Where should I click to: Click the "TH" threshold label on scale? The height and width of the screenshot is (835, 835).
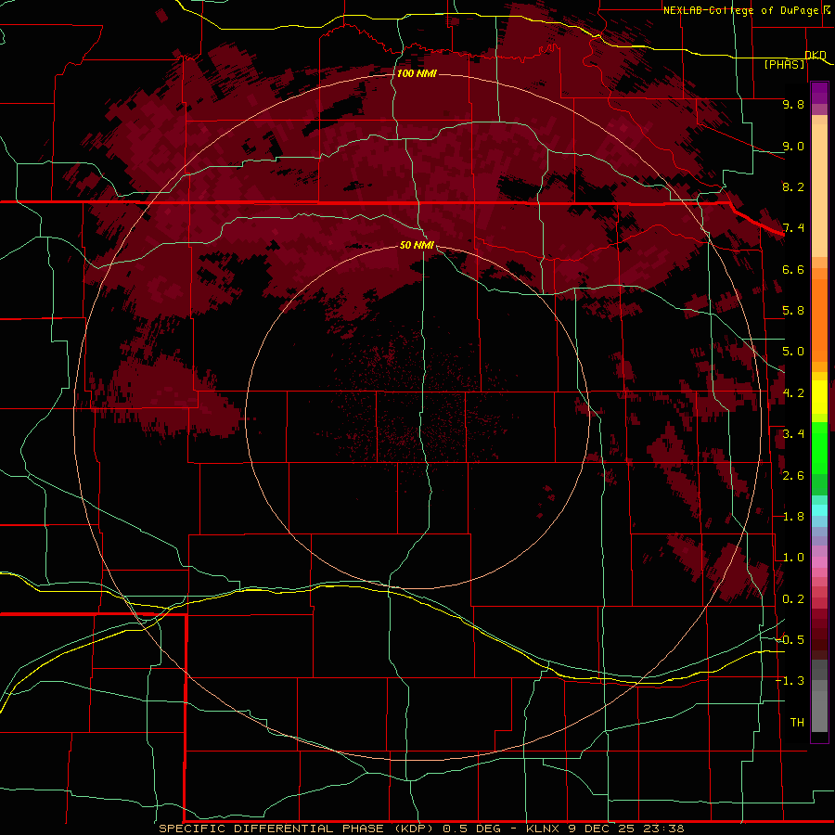[797, 723]
